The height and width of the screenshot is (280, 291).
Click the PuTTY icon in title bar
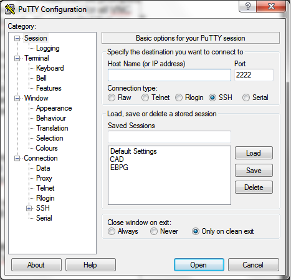[10, 9]
